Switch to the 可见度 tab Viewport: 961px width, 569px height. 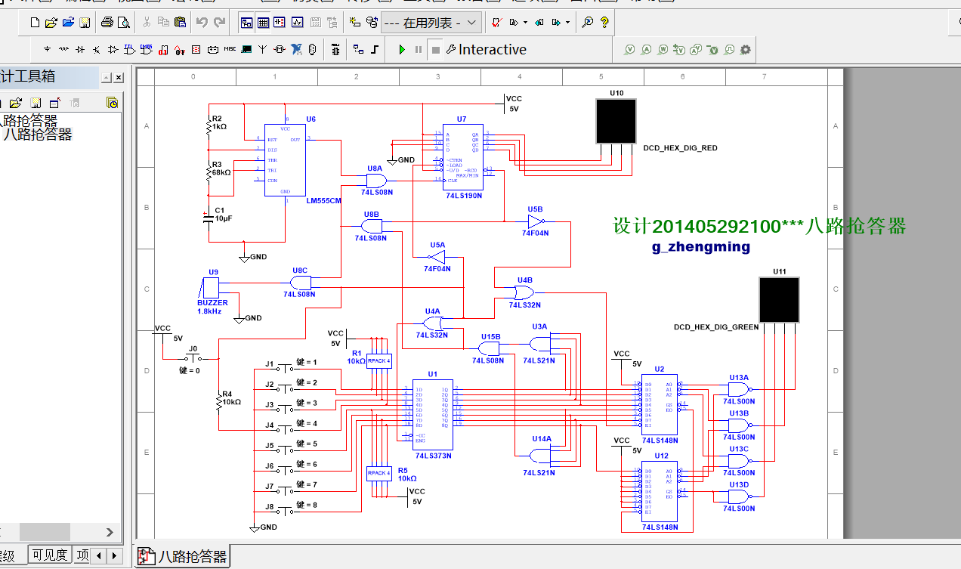(x=49, y=555)
